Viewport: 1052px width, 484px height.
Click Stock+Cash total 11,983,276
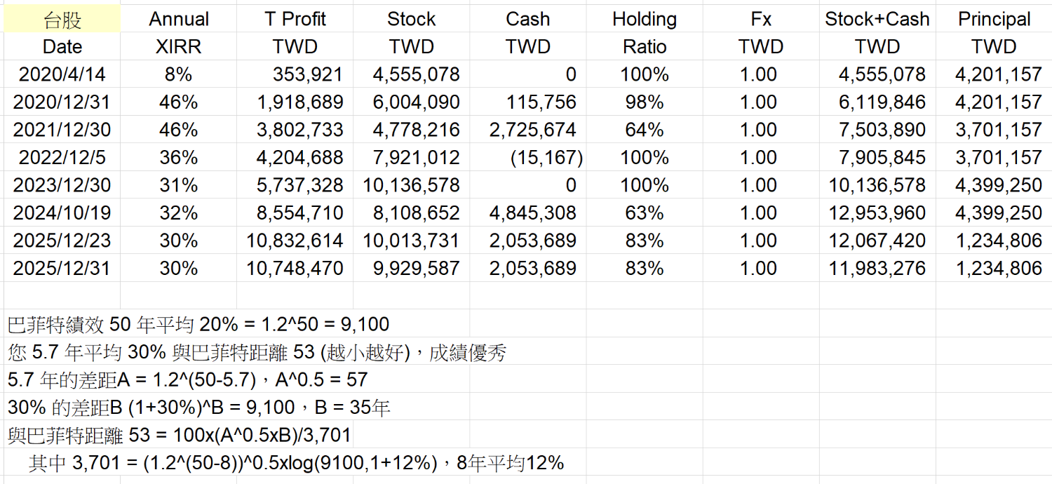[x=877, y=268]
